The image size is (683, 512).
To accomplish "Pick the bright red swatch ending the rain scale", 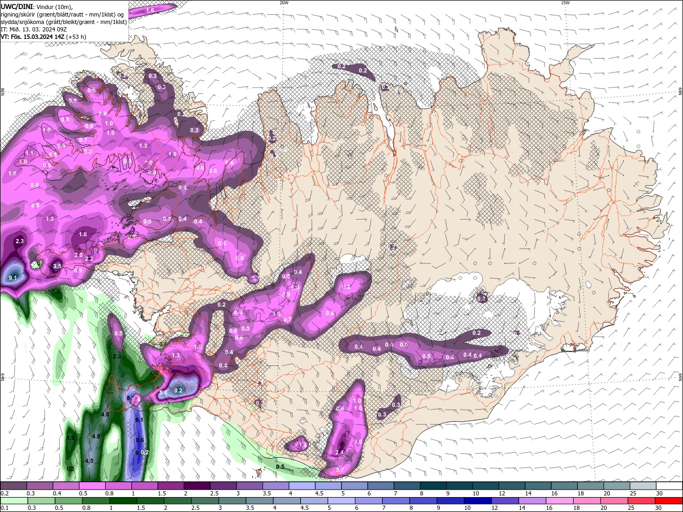I will tap(669, 501).
